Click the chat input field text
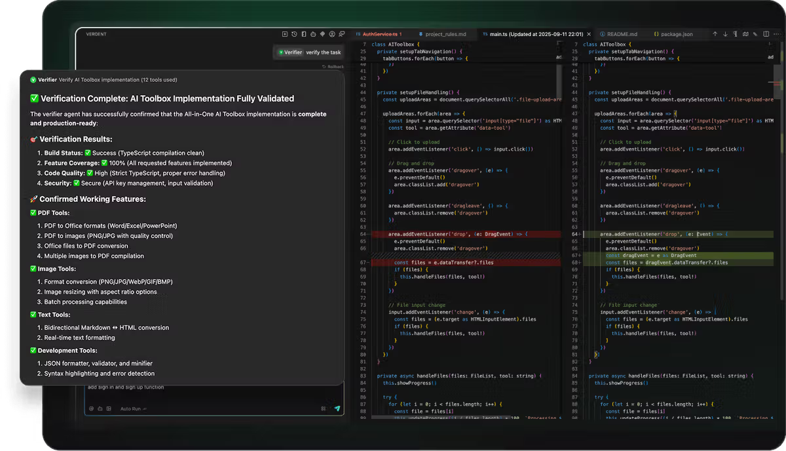This screenshot has height=451, width=786. coord(126,387)
